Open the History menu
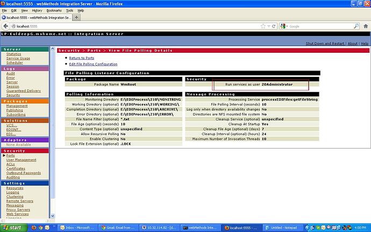The image size is (371, 232). [37, 10]
